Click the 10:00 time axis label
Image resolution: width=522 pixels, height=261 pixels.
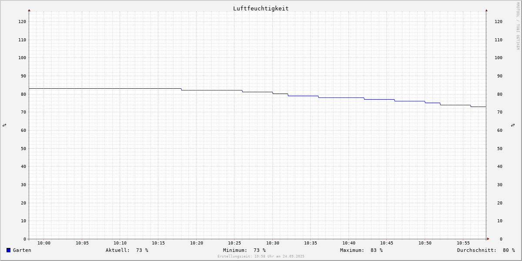pyautogui.click(x=44, y=243)
